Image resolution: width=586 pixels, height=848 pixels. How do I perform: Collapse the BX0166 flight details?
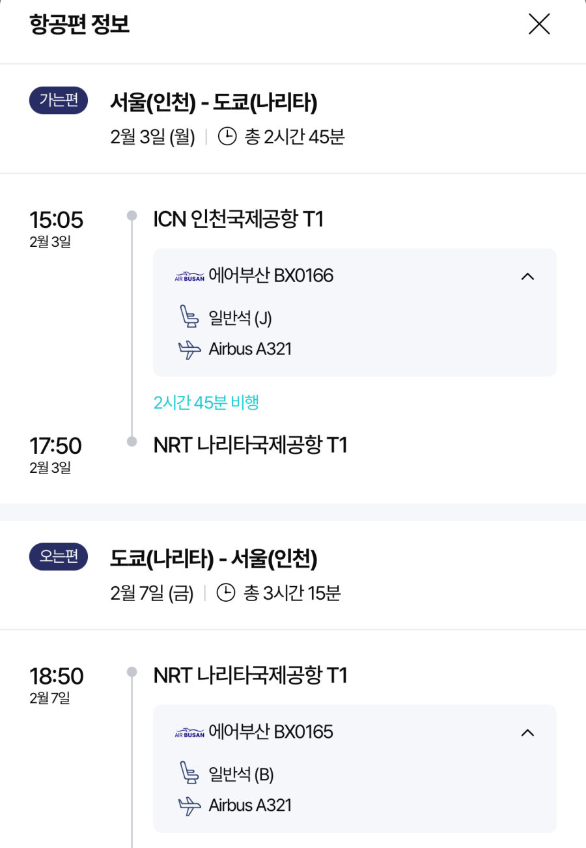528,276
